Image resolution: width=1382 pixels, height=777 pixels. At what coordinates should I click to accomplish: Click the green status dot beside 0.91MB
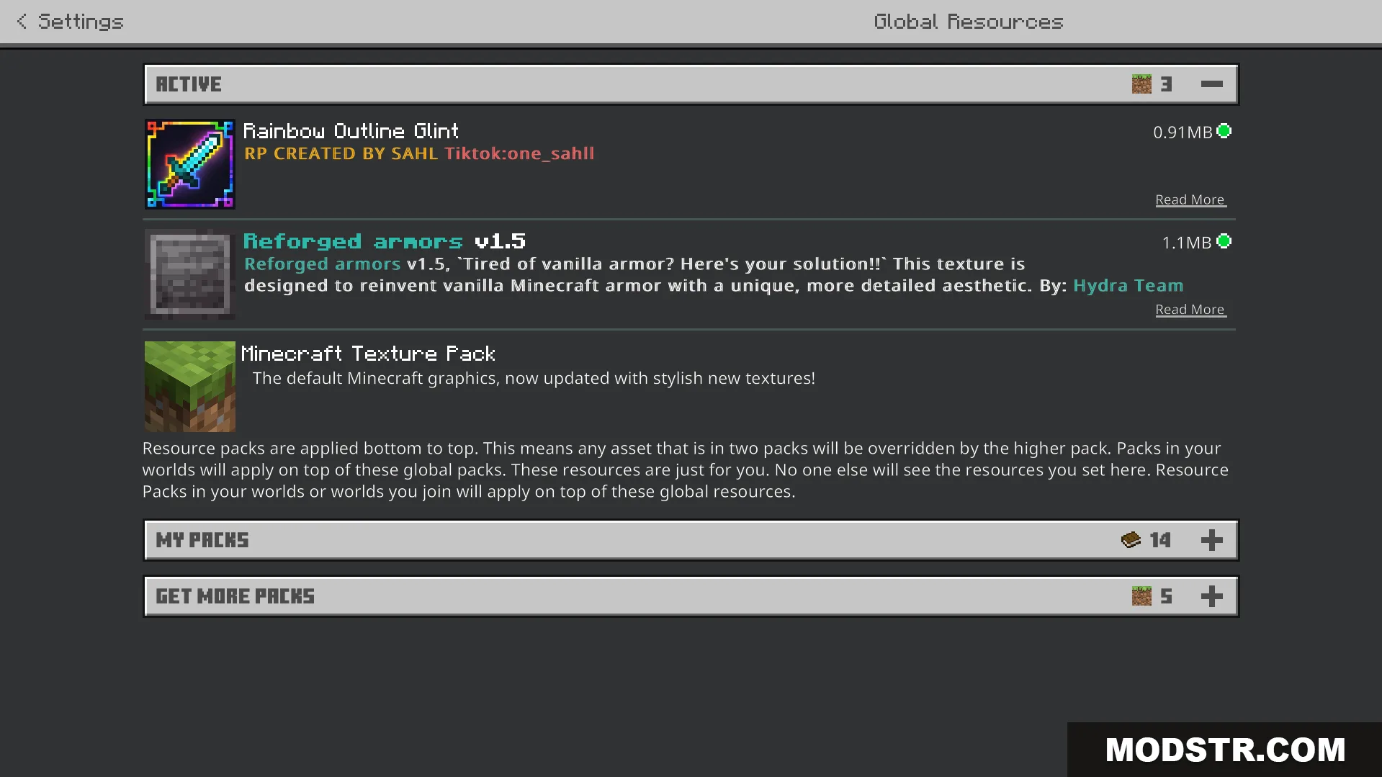pyautogui.click(x=1224, y=131)
